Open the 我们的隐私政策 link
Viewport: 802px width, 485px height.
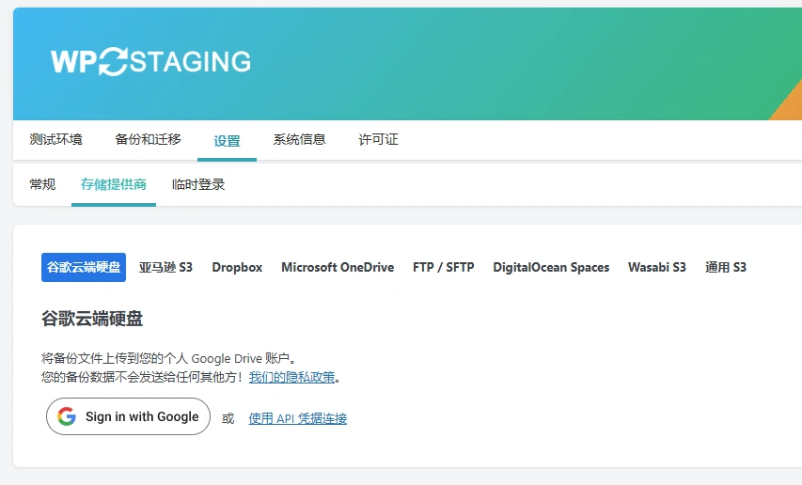point(291,377)
